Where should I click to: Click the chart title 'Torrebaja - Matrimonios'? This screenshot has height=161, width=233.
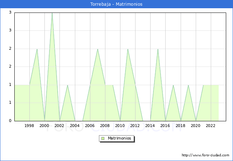[116, 4]
